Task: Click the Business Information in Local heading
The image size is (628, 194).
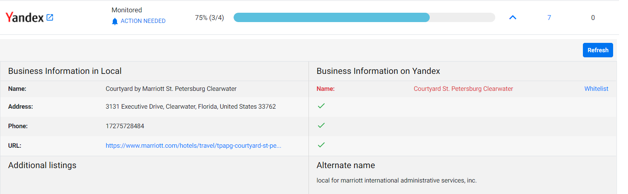Action: (x=65, y=71)
